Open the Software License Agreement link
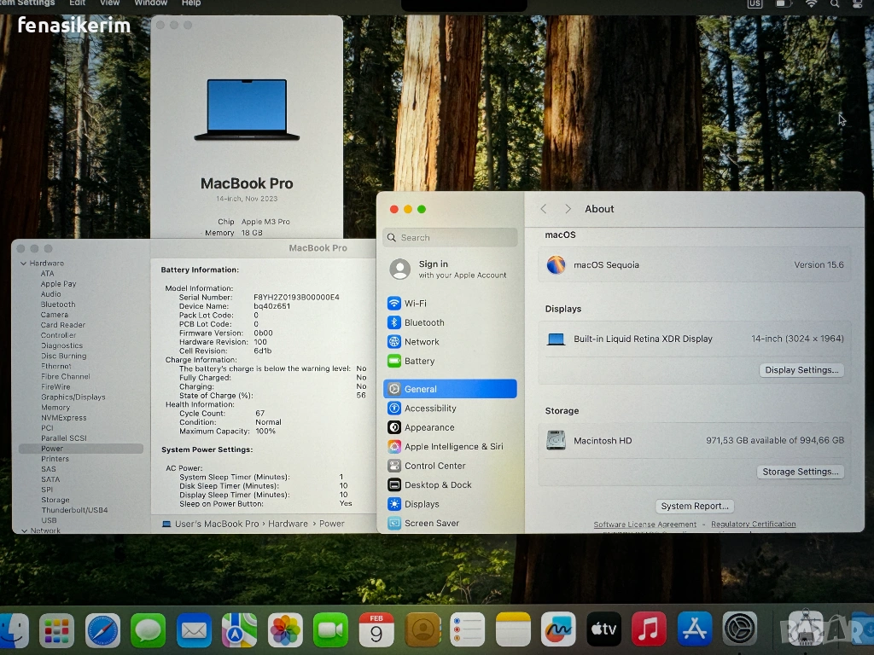874x655 pixels. tap(644, 525)
